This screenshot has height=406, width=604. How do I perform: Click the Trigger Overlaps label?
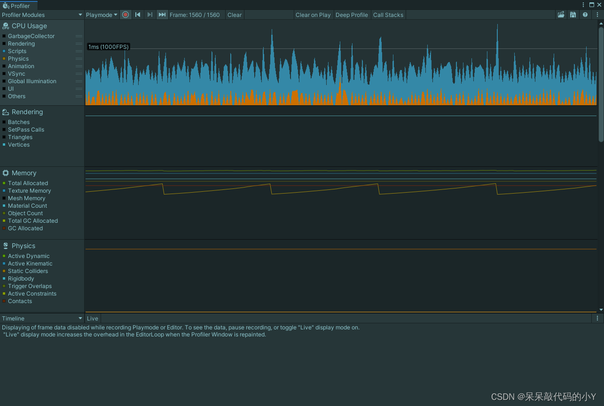[x=30, y=286]
